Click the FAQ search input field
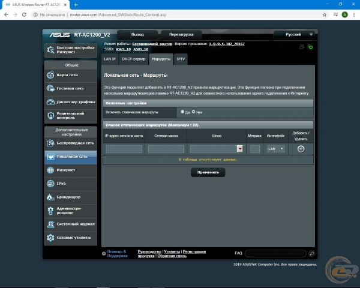The height and width of the screenshot is (288, 360). (275, 253)
